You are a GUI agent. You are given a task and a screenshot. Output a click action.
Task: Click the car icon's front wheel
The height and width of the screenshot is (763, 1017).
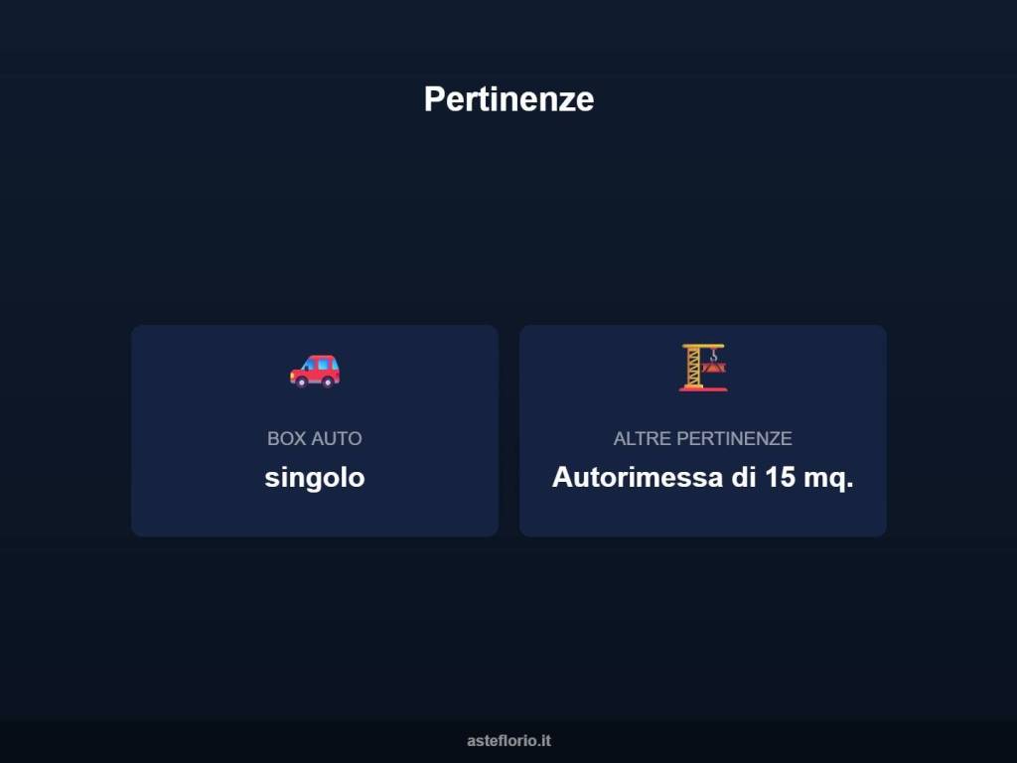point(302,381)
